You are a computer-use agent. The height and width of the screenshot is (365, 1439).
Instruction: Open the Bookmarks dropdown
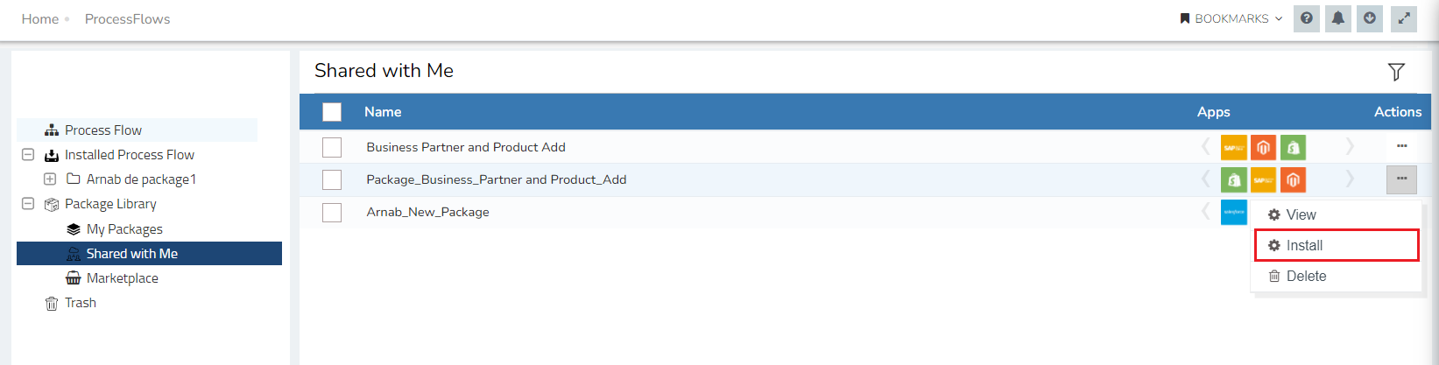[1231, 18]
